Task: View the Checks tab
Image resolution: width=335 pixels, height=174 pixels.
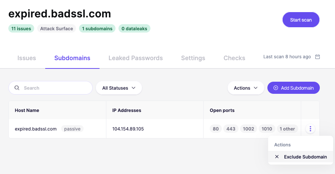Action: 234,58
